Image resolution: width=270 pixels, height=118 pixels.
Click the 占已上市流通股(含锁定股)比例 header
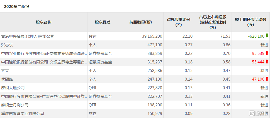(x=213, y=22)
